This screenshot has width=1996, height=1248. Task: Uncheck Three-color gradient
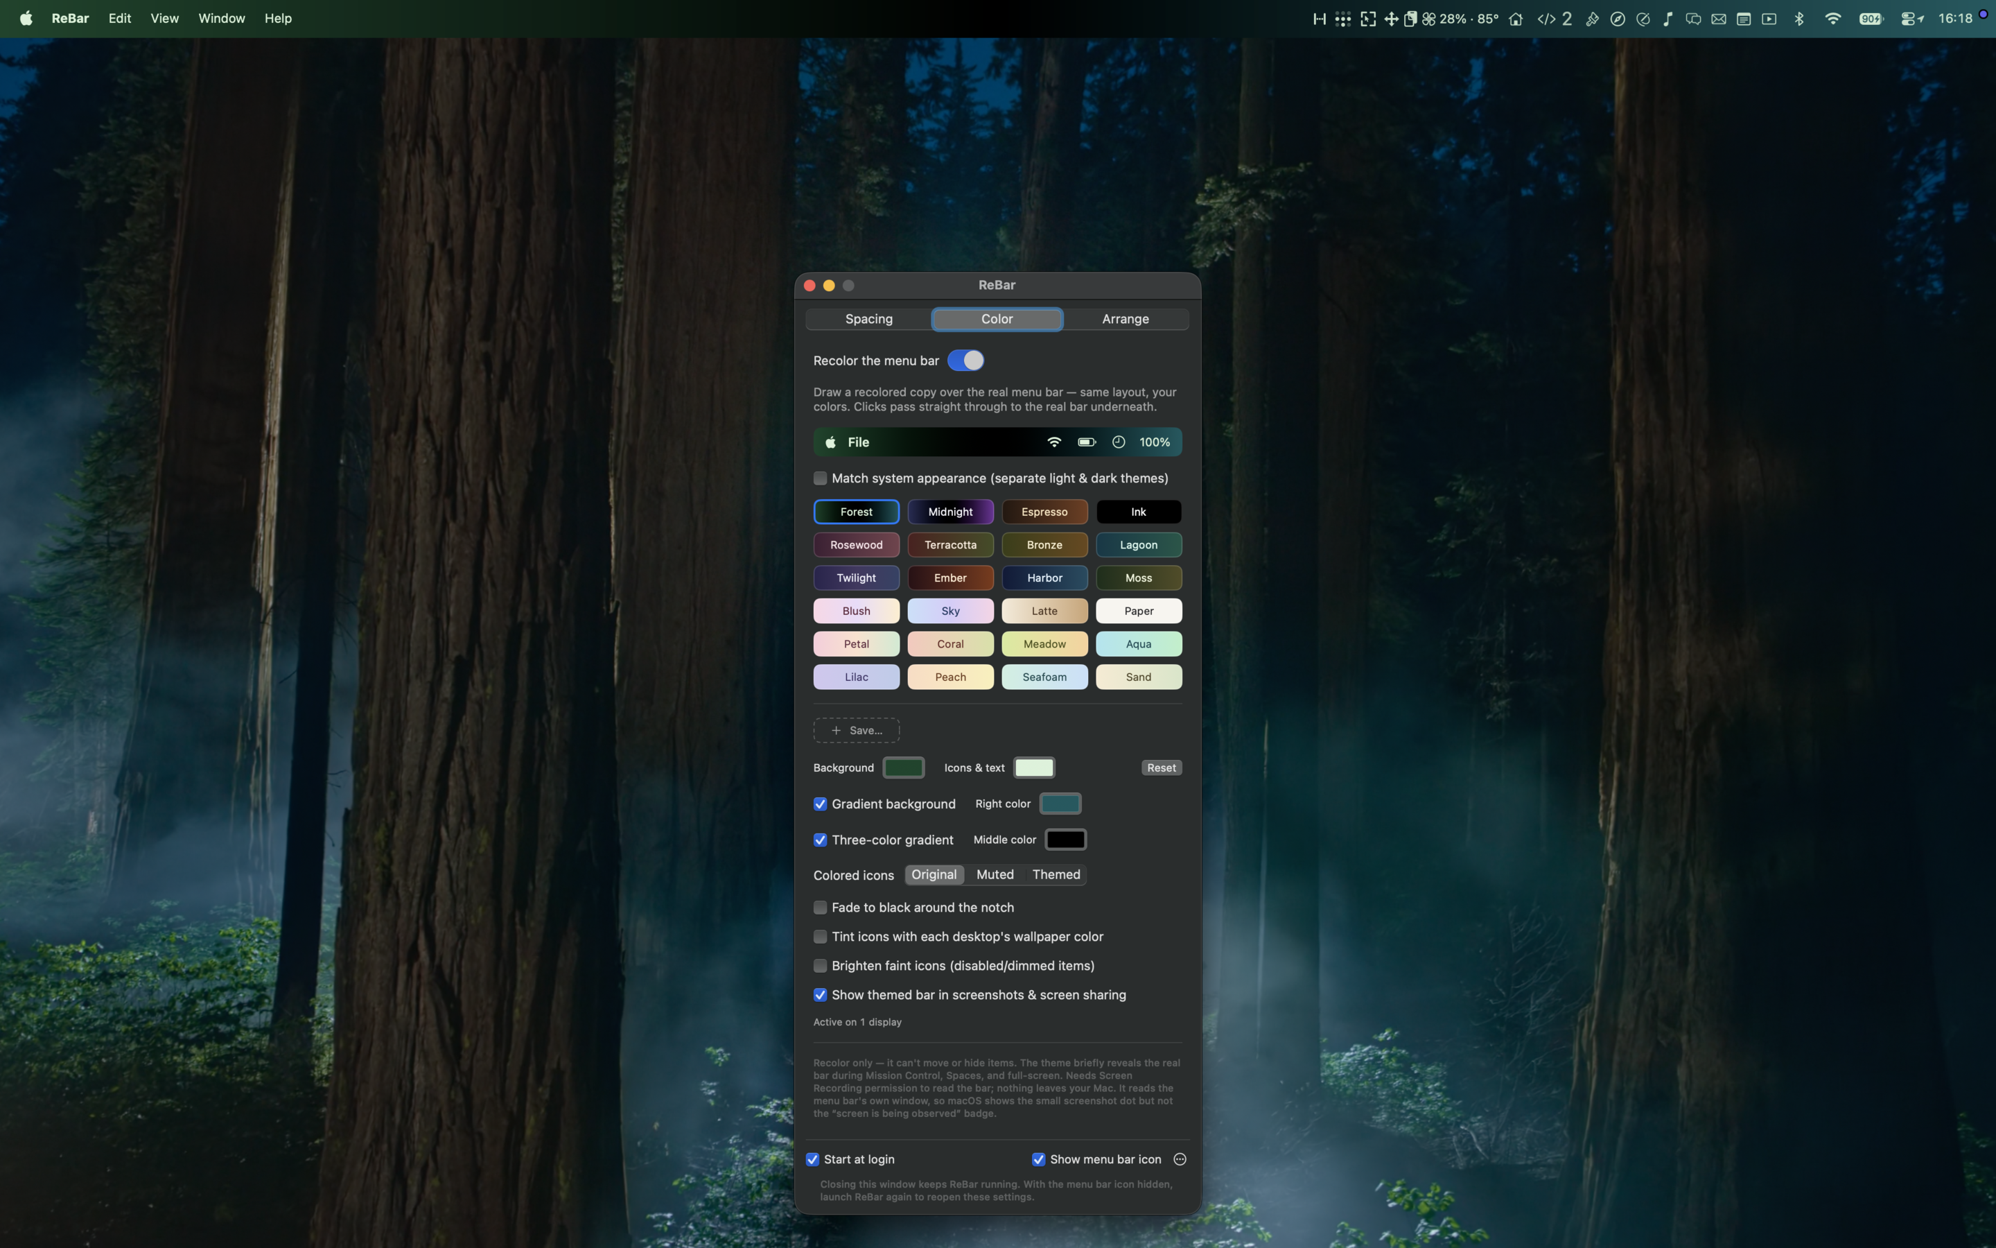pos(820,840)
